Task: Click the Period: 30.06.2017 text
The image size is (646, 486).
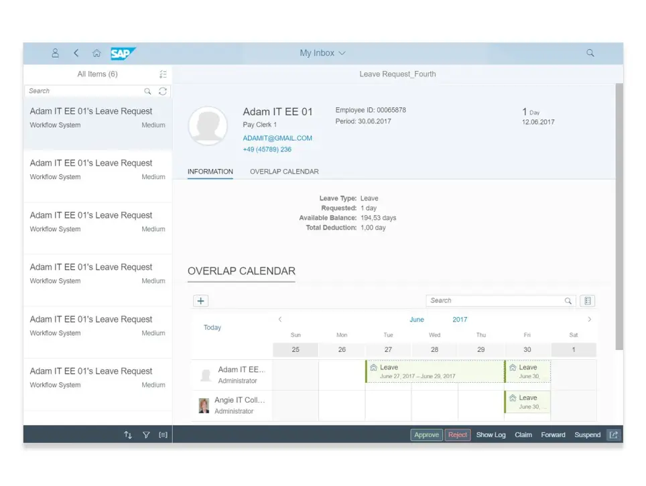Action: (x=363, y=121)
